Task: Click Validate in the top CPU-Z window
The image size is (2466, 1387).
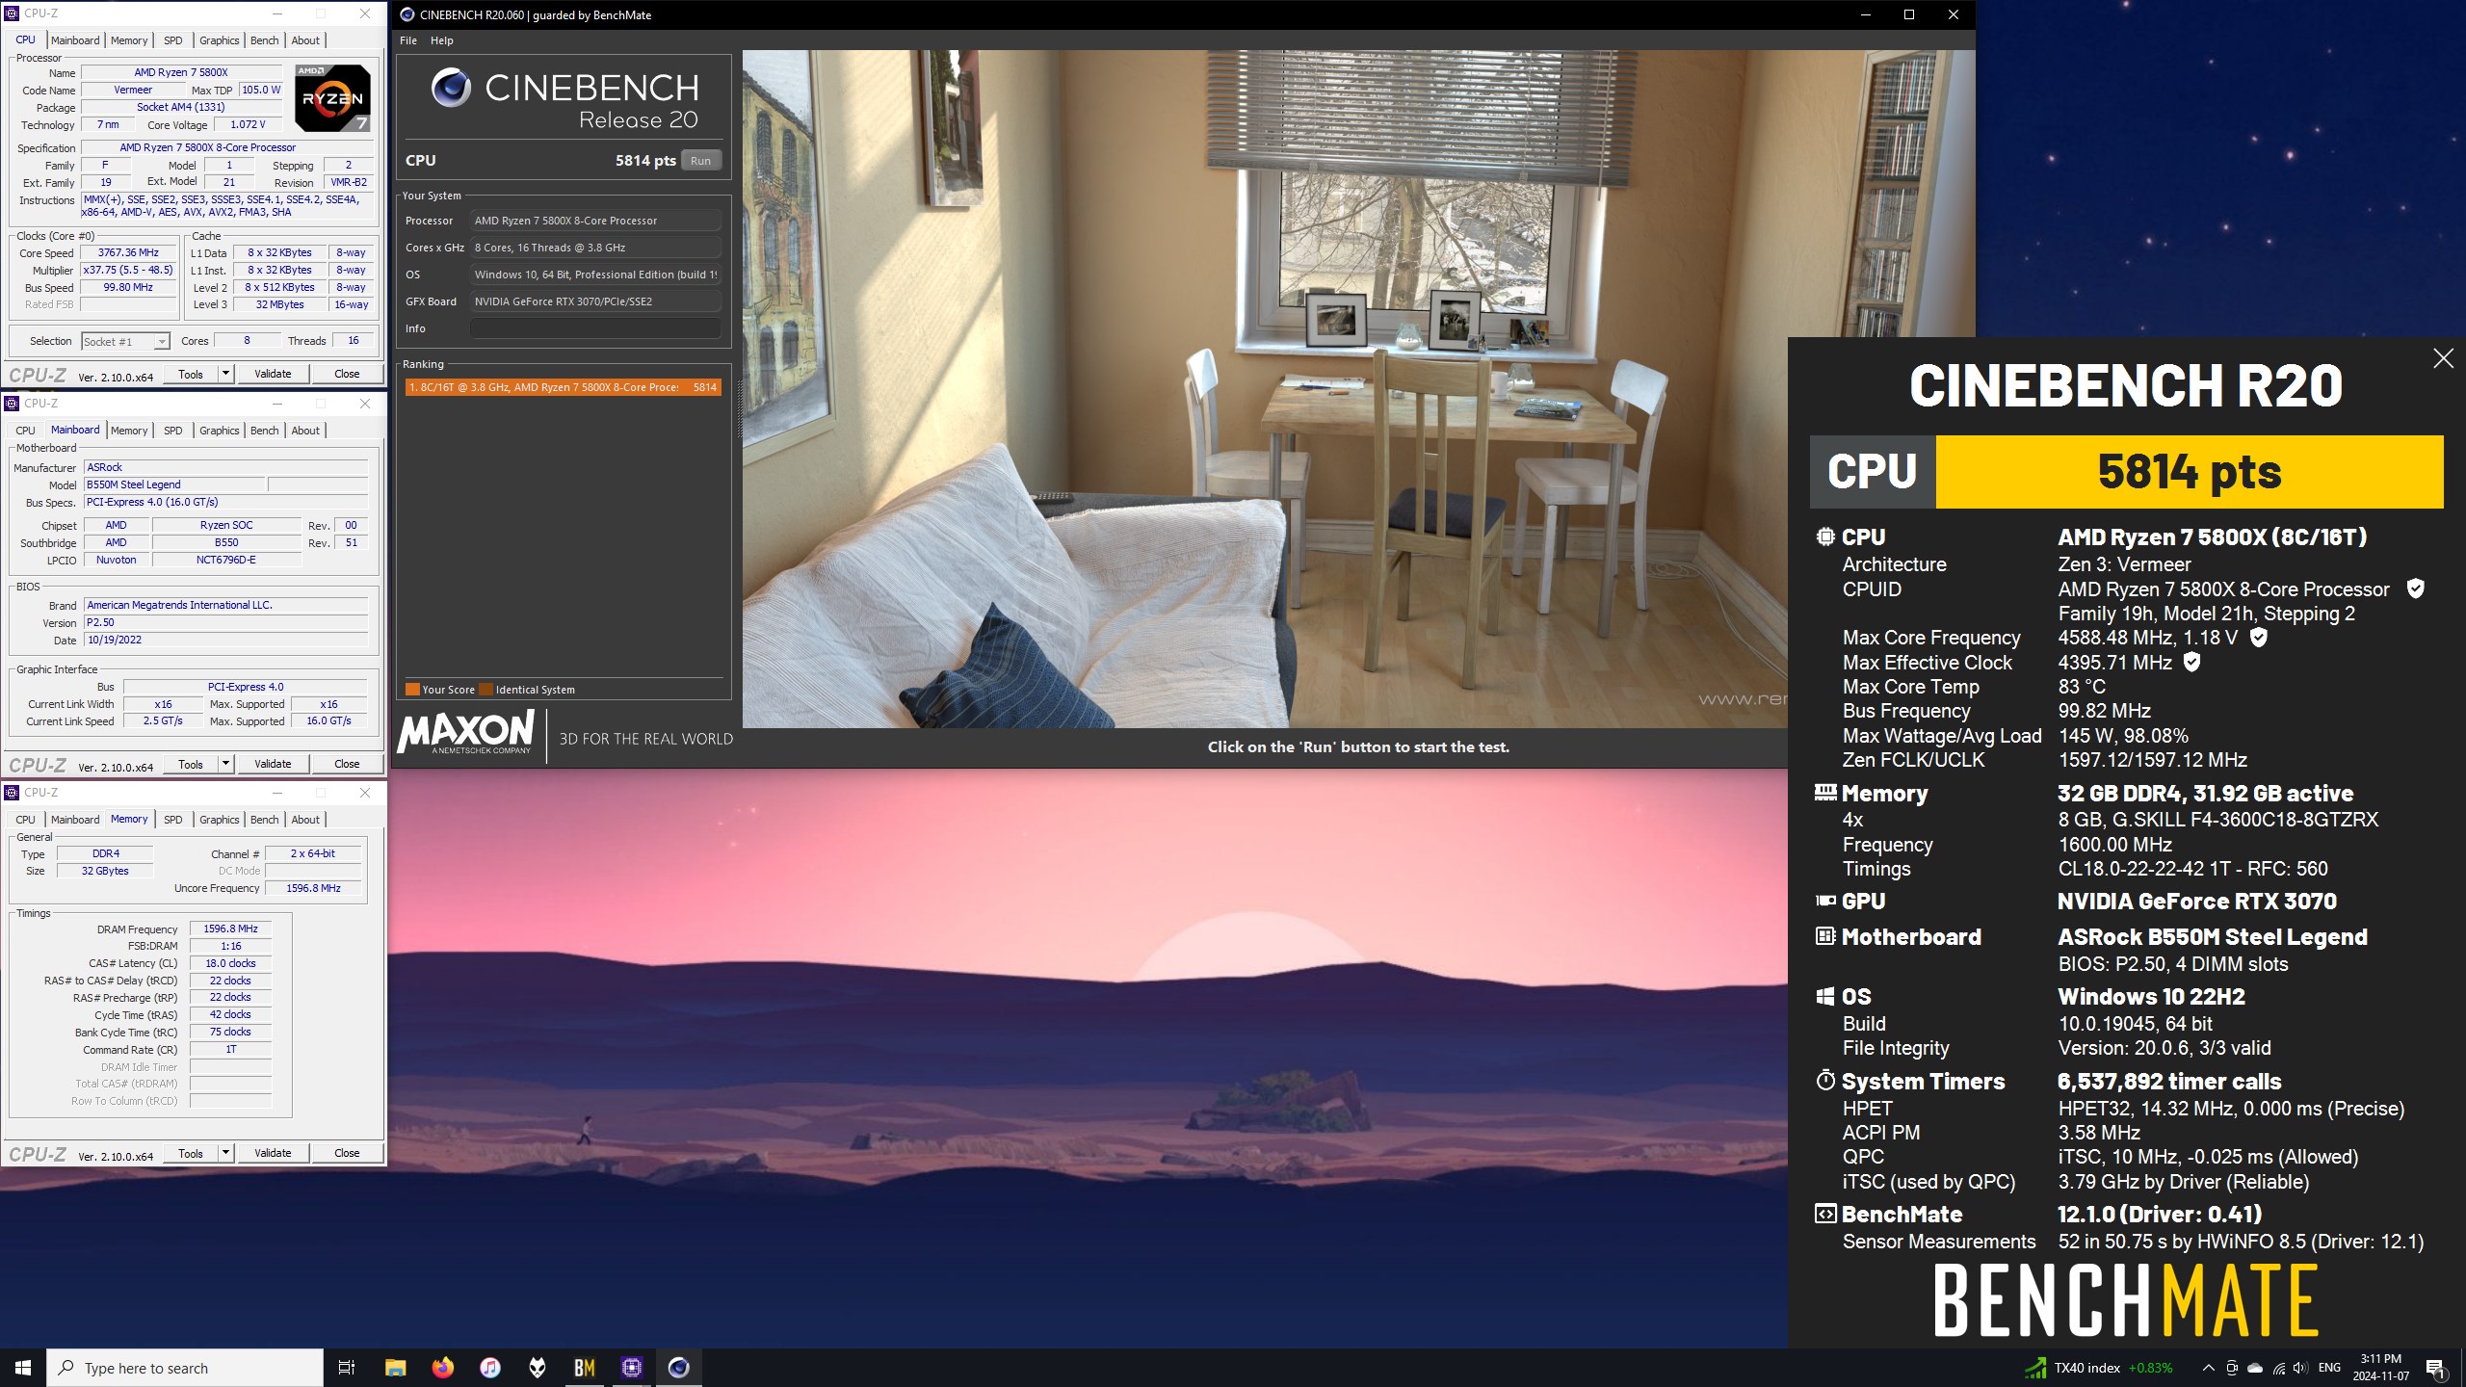Action: pyautogui.click(x=273, y=374)
